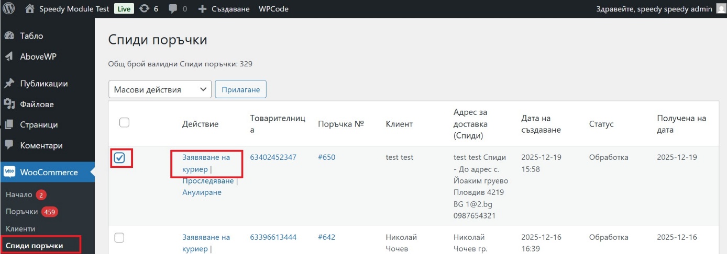Click the updates icon showing 6
727x254 pixels.
[144, 9]
